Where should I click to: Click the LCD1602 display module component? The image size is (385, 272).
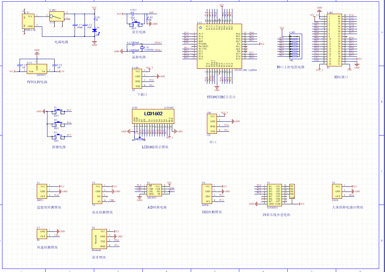[153, 117]
